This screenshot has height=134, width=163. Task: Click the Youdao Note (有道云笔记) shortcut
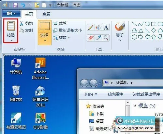pos(16,121)
